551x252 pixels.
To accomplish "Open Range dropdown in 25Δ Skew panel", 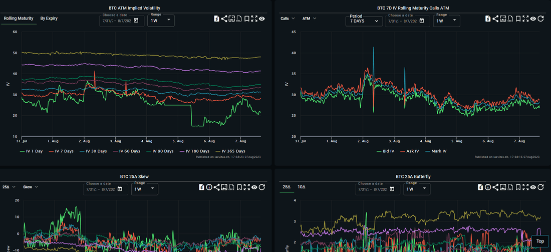I will [144, 189].
